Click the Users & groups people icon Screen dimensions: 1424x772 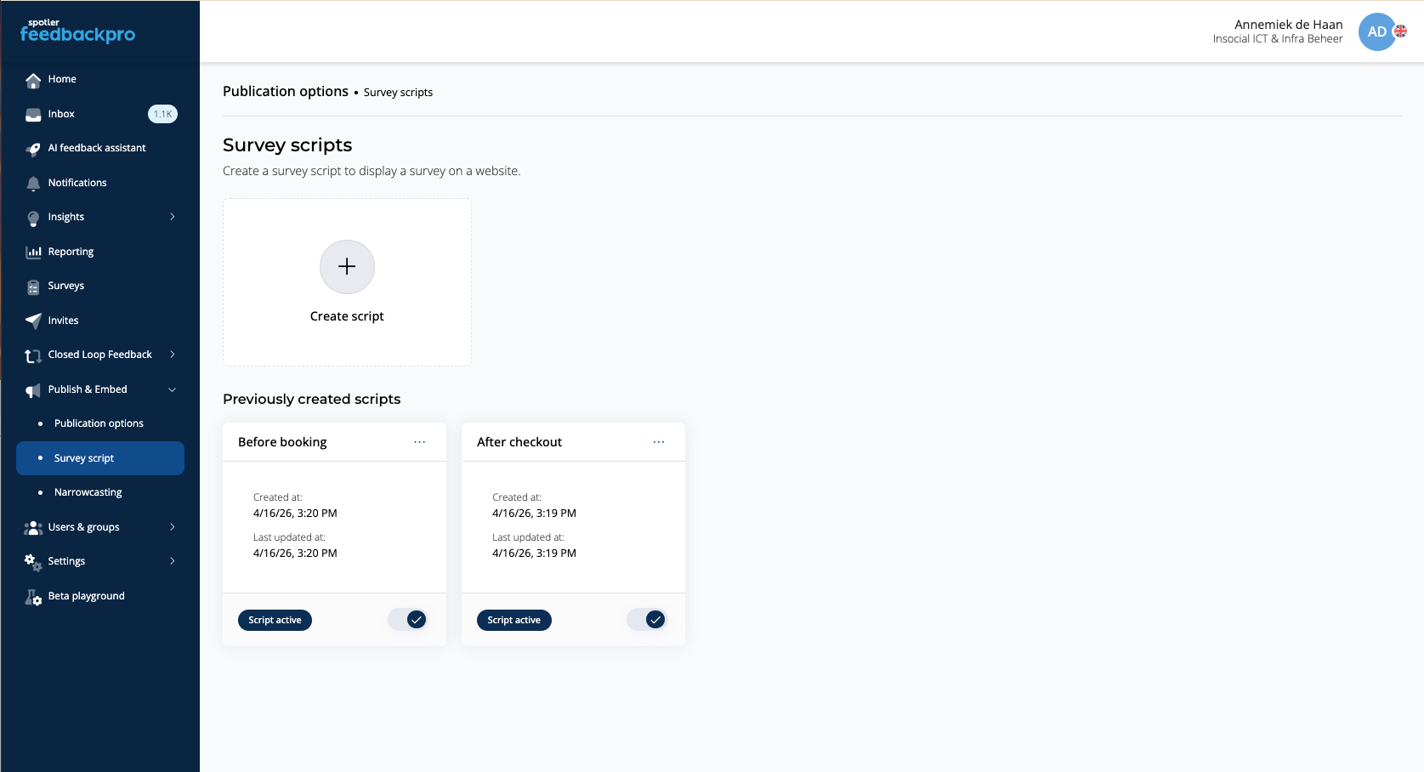pyautogui.click(x=33, y=528)
